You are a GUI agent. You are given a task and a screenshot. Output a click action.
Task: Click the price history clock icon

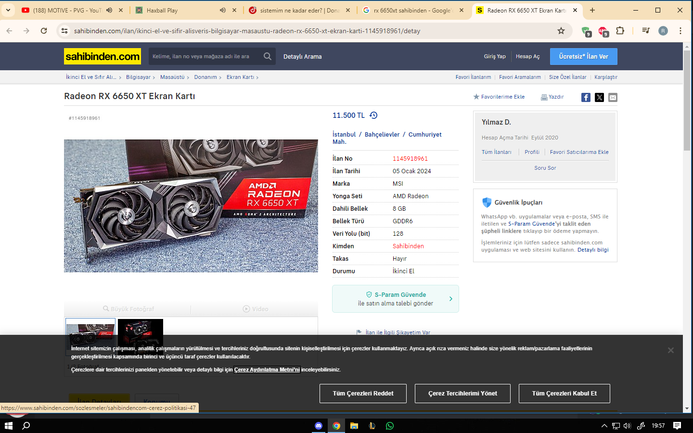click(373, 115)
